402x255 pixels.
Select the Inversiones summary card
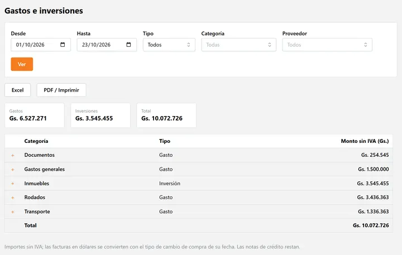(x=100, y=115)
